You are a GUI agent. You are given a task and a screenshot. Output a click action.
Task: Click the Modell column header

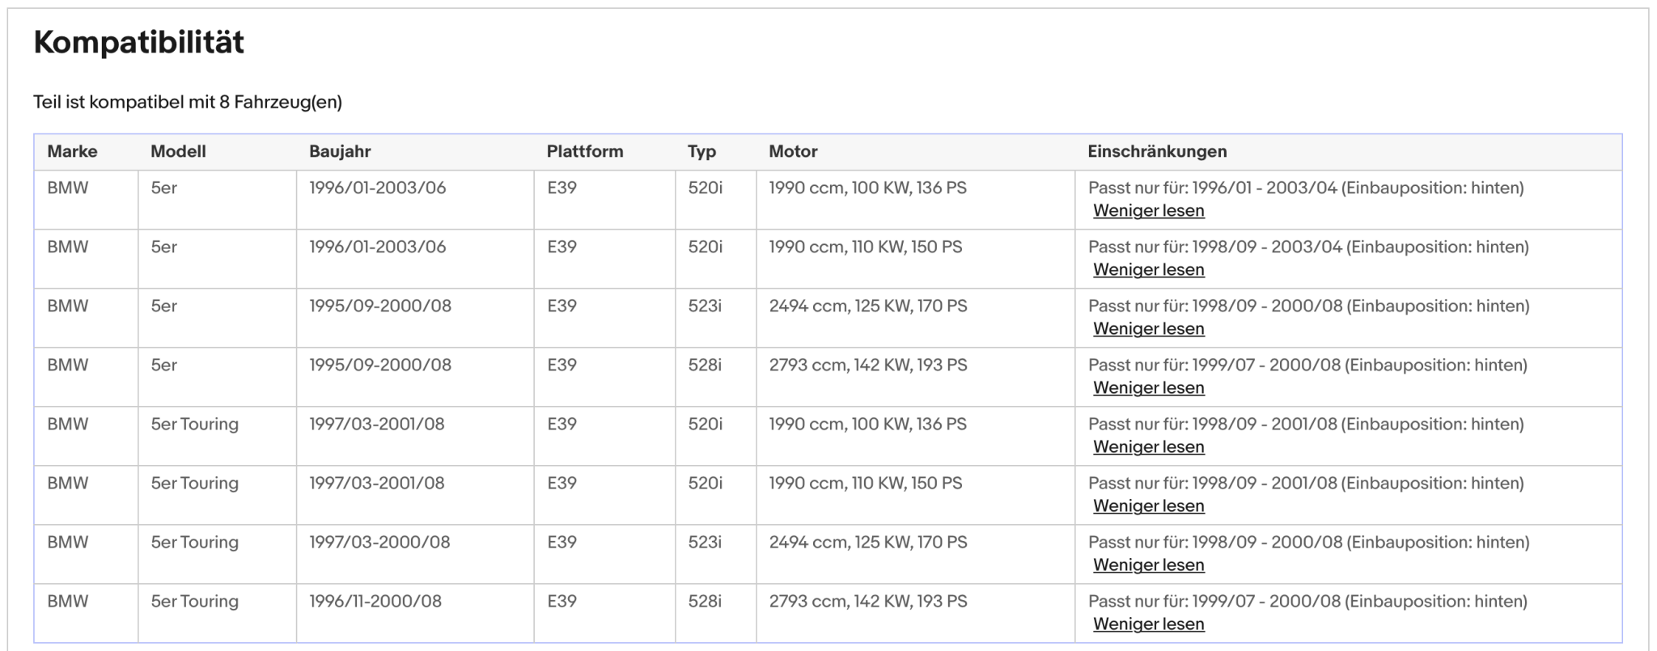tap(178, 151)
